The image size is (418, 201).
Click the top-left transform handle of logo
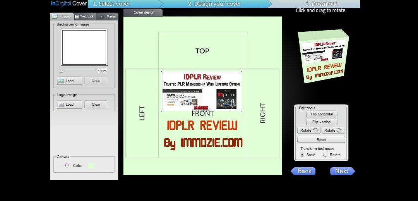pos(162,71)
